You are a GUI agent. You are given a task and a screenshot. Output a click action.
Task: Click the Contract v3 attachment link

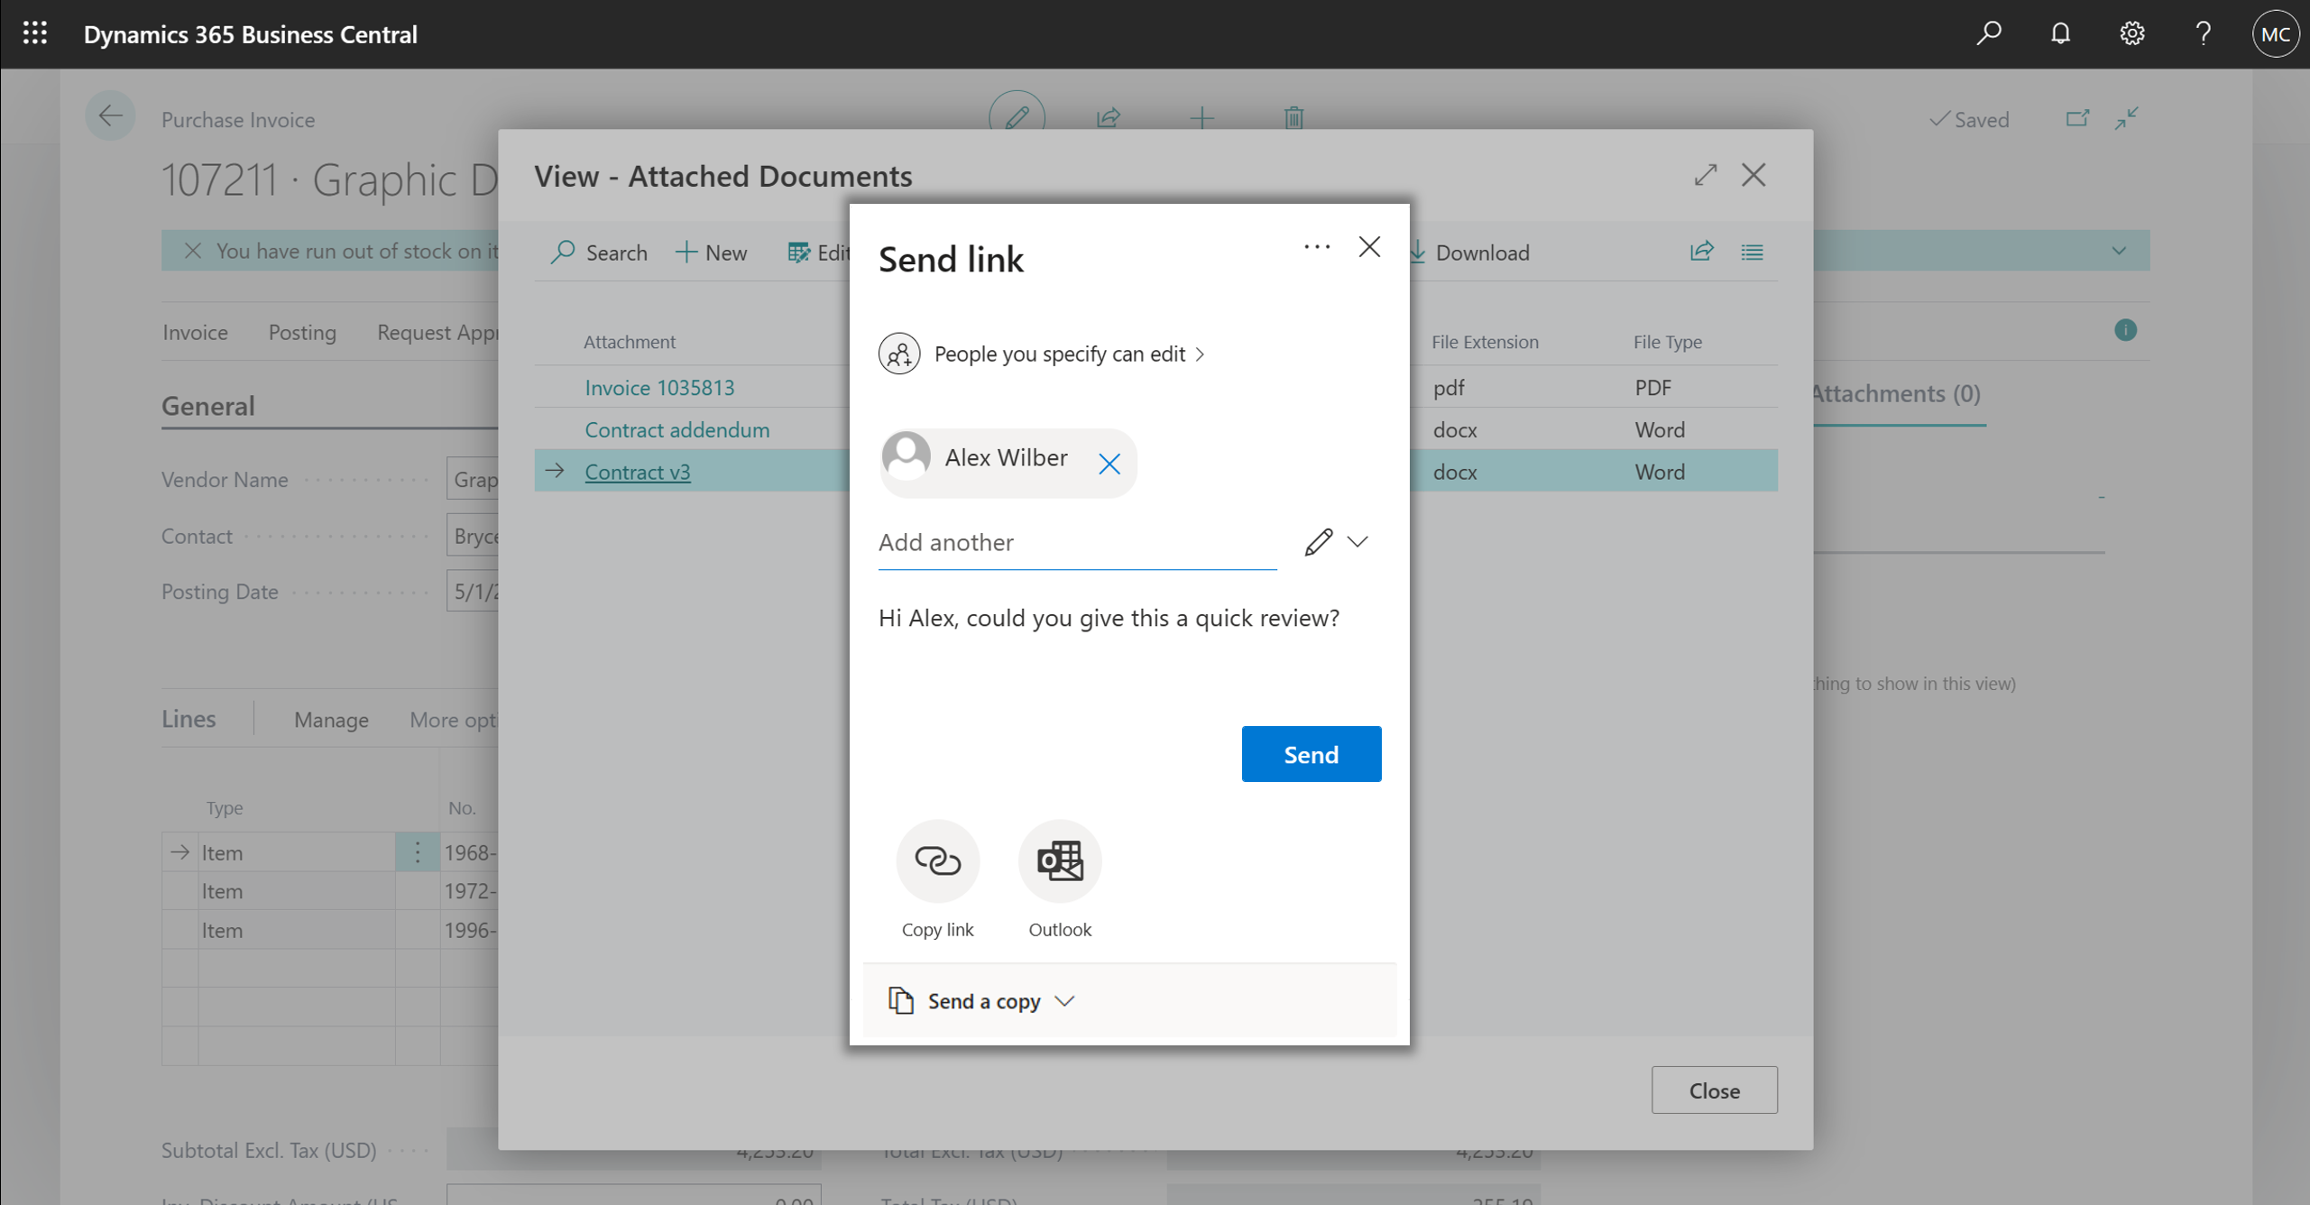tap(637, 471)
